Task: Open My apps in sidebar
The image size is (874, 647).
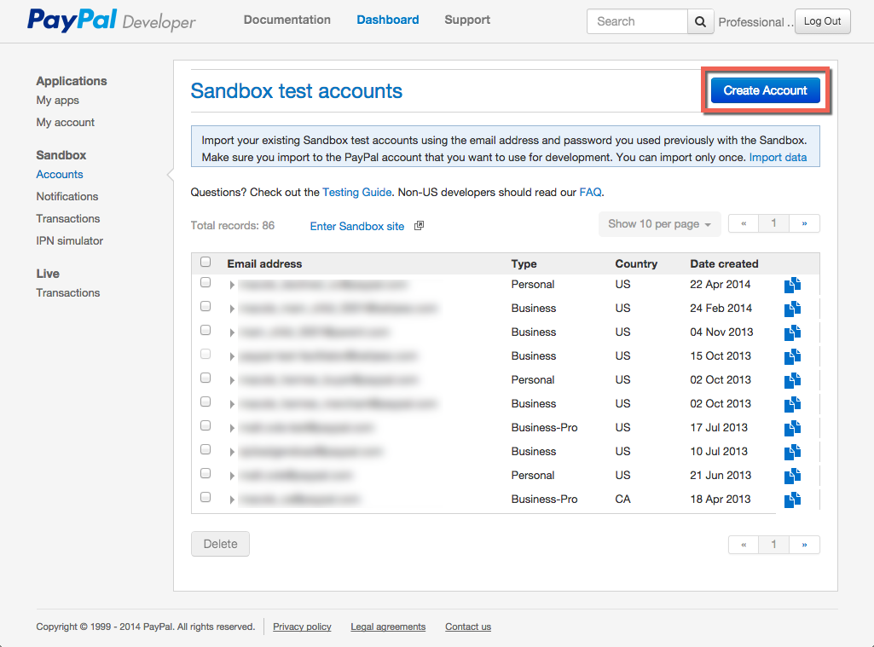Action: tap(57, 101)
